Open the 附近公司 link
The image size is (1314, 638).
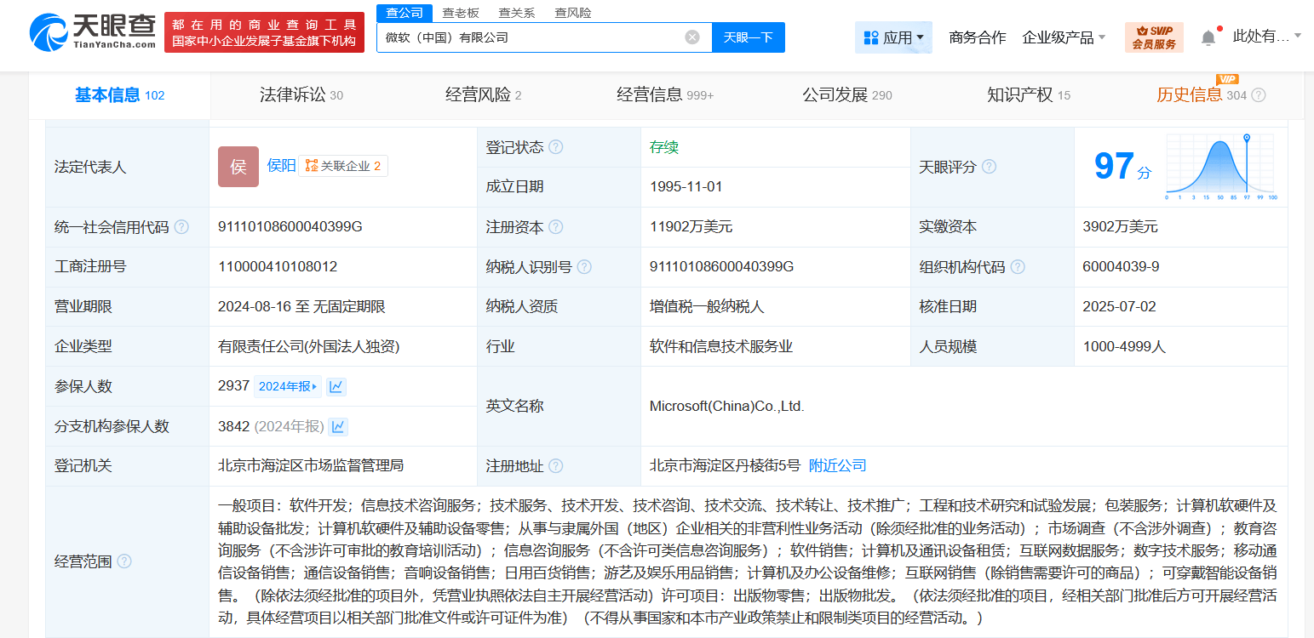click(837, 465)
